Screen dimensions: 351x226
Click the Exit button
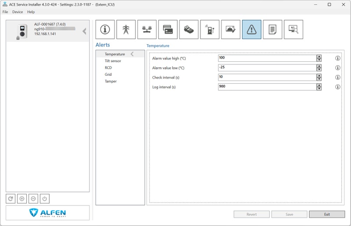[327, 214]
